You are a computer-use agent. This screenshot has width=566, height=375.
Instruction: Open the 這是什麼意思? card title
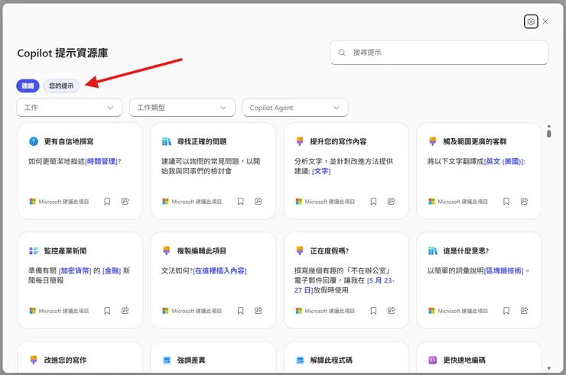coord(466,251)
